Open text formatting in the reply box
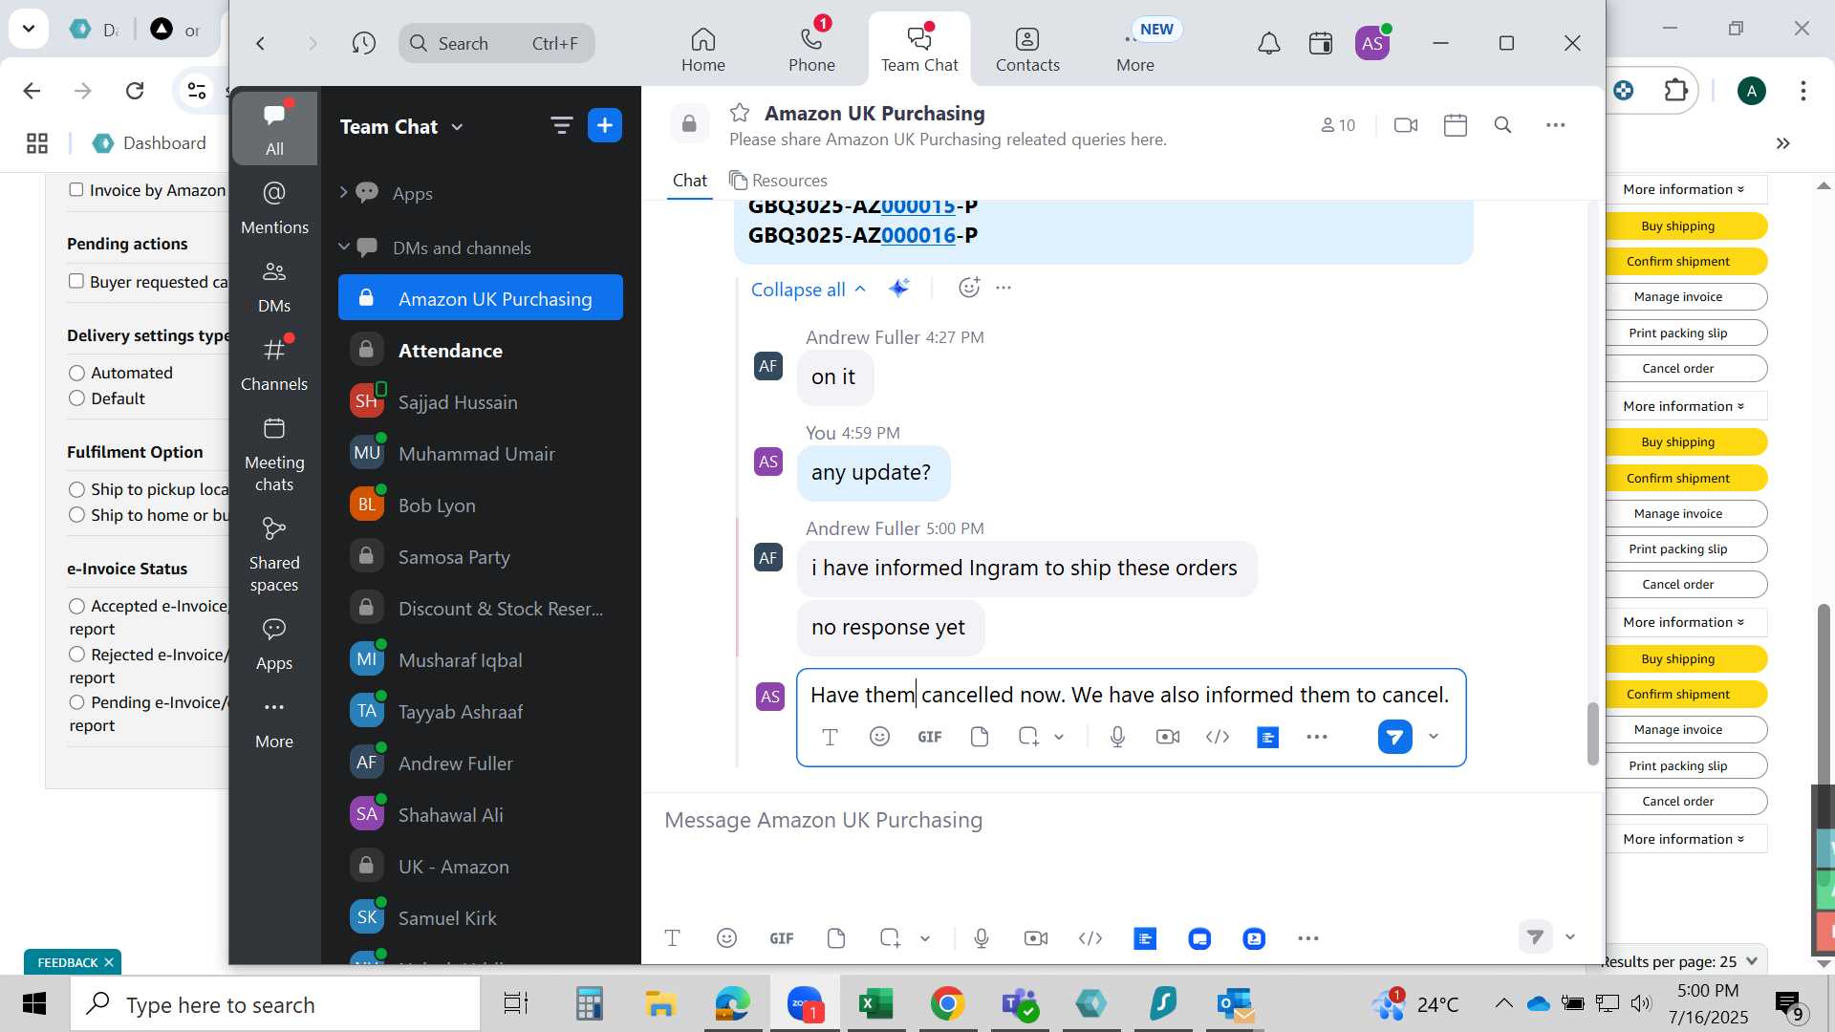 [x=830, y=737]
